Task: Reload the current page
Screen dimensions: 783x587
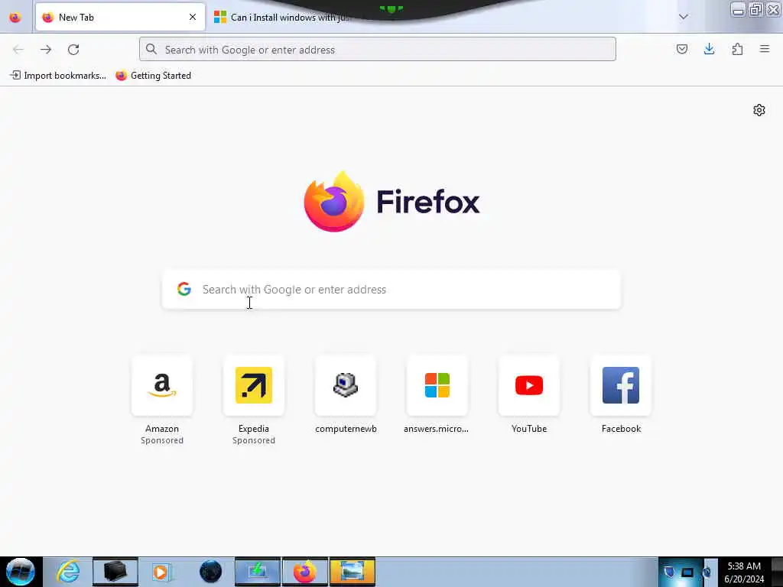Action: 73,50
